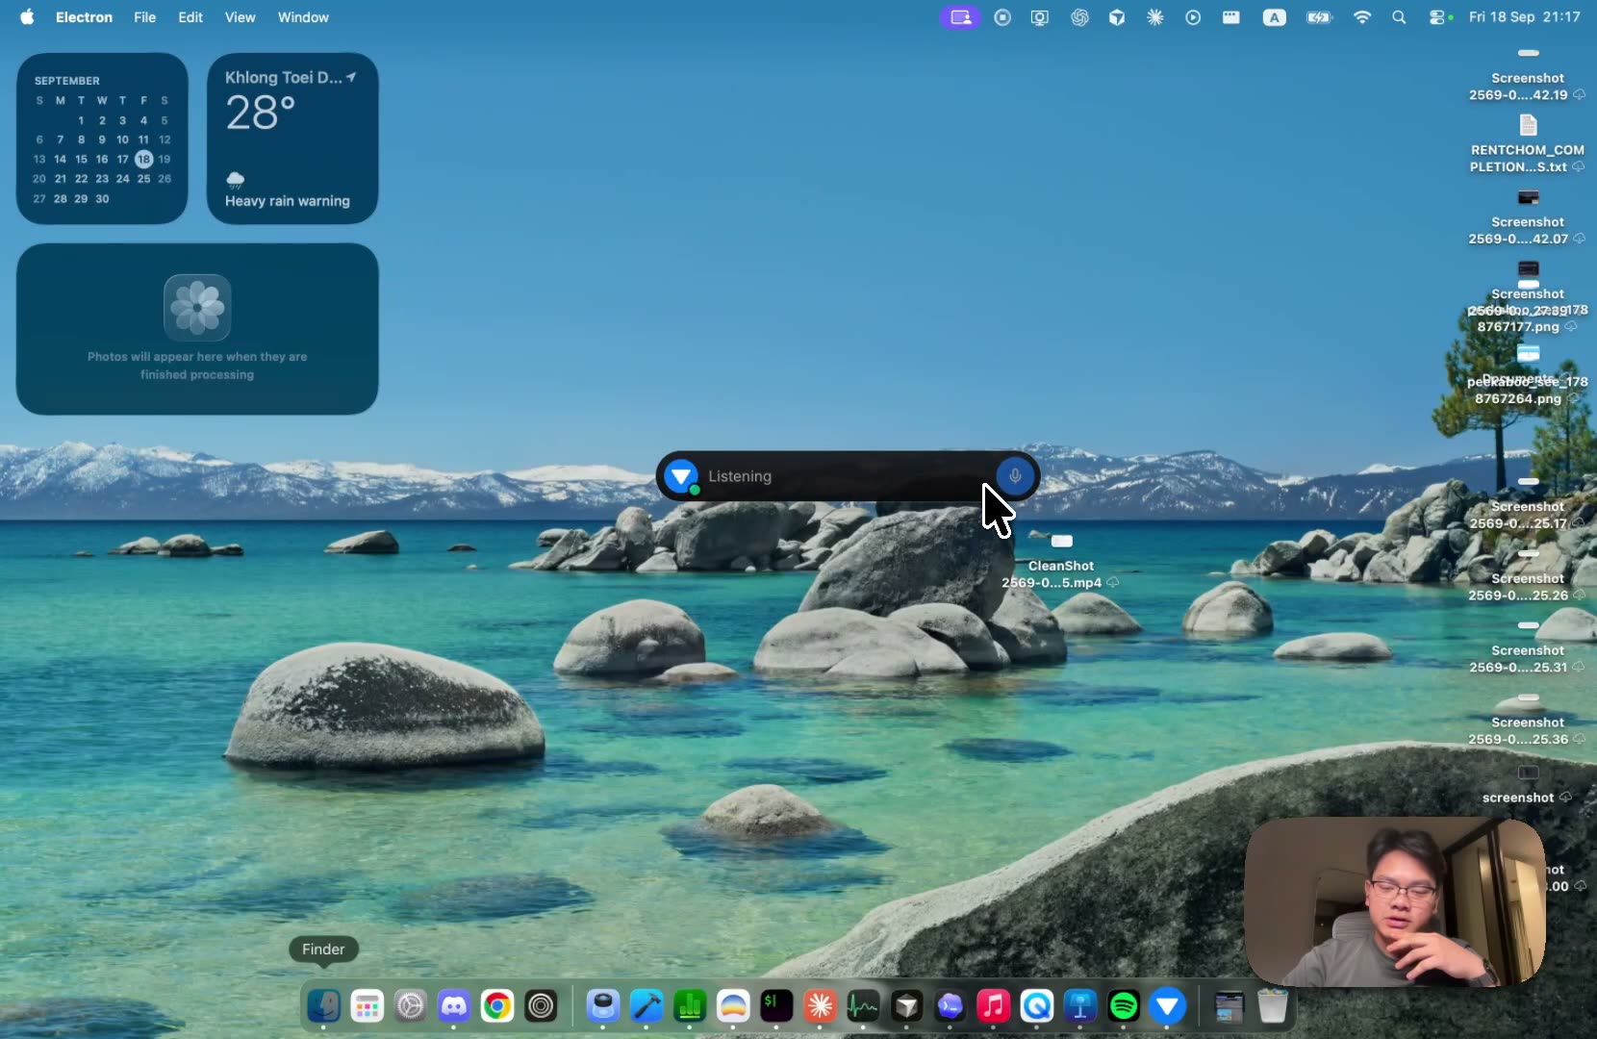The height and width of the screenshot is (1039, 1597).
Task: Click the stop recording menu bar icon
Action: pos(1002,17)
